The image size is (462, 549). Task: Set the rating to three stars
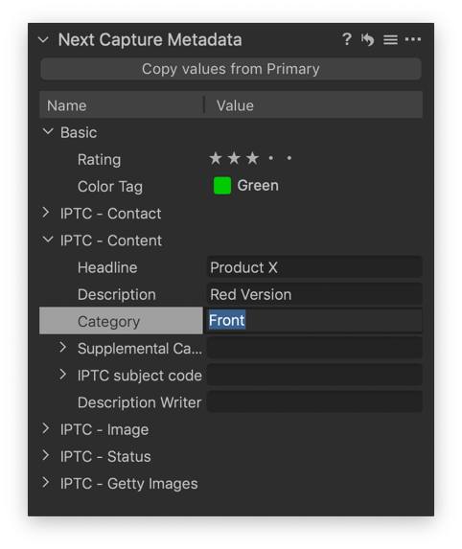(252, 159)
